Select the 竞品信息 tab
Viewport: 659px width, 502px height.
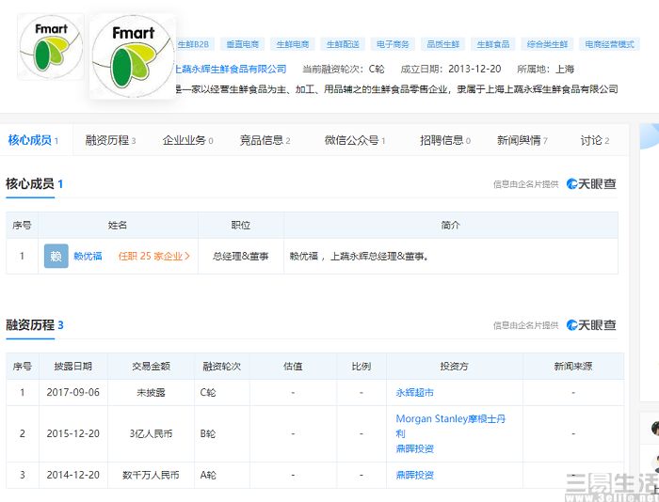point(265,141)
